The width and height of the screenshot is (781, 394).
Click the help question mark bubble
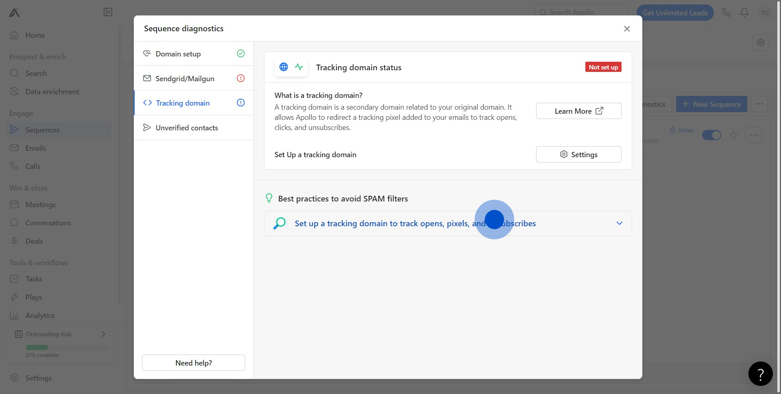760,374
